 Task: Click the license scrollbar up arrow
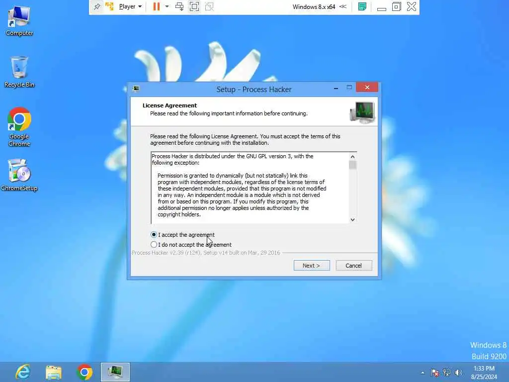coord(352,157)
